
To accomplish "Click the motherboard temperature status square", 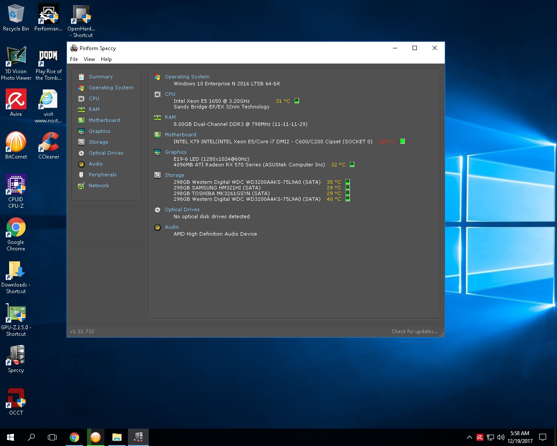I will point(403,141).
